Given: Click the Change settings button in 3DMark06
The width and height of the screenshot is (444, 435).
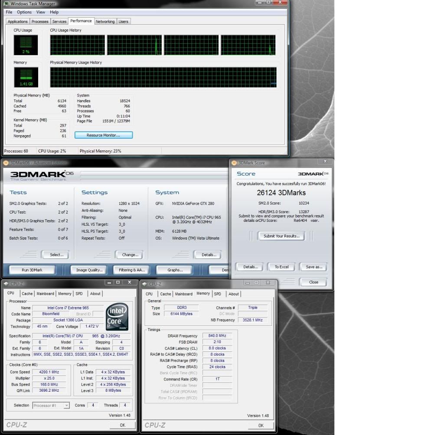Looking at the screenshot, I should [x=130, y=255].
